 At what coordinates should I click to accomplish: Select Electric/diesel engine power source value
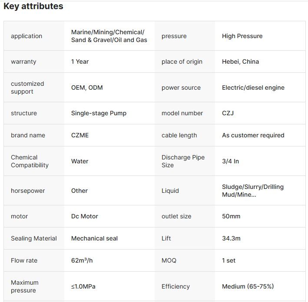[253, 88]
